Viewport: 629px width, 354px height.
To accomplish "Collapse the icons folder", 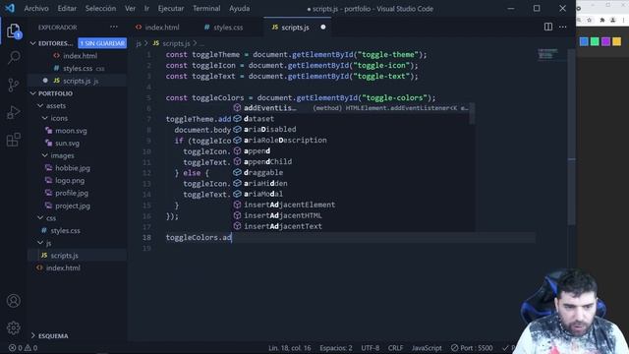I will [x=44, y=118].
